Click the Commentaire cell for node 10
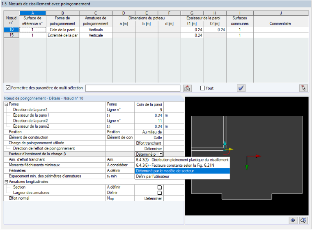Screen dimensions: 312x230 pyautogui.click(x=281, y=30)
